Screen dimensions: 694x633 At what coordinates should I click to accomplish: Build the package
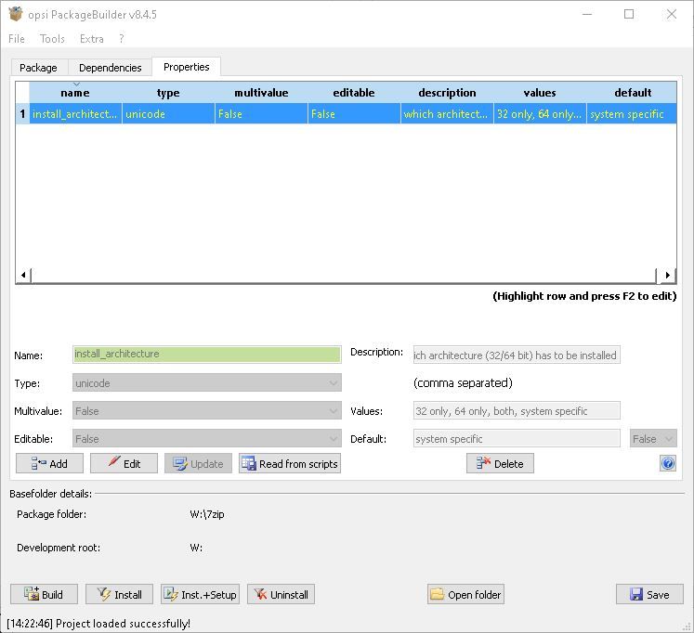point(45,594)
